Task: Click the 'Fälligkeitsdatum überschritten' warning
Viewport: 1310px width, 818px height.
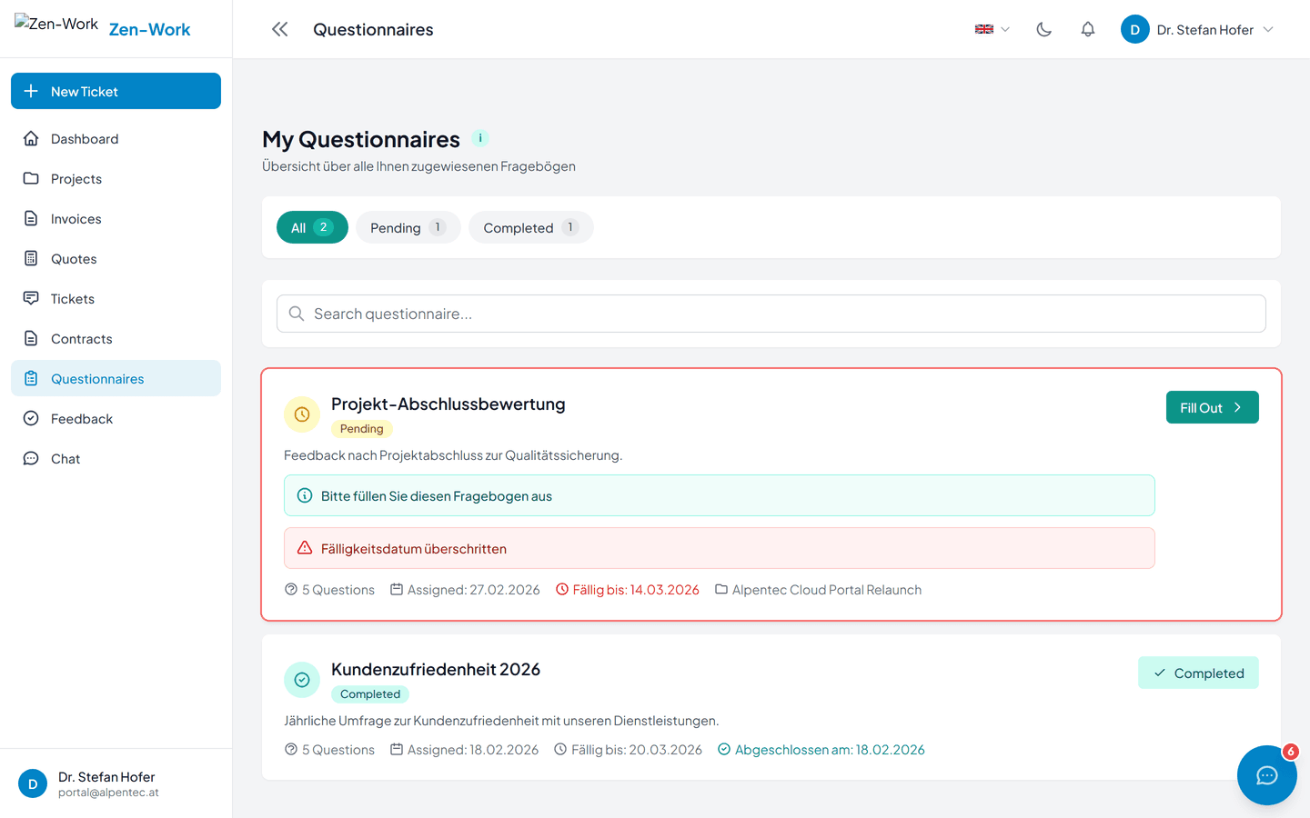Action: coord(720,548)
